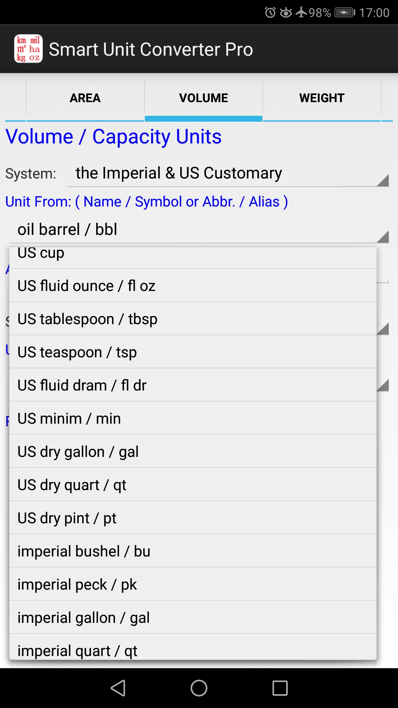This screenshot has height=708, width=398.
Task: Switch to the AREA tab
Action: pos(85,98)
